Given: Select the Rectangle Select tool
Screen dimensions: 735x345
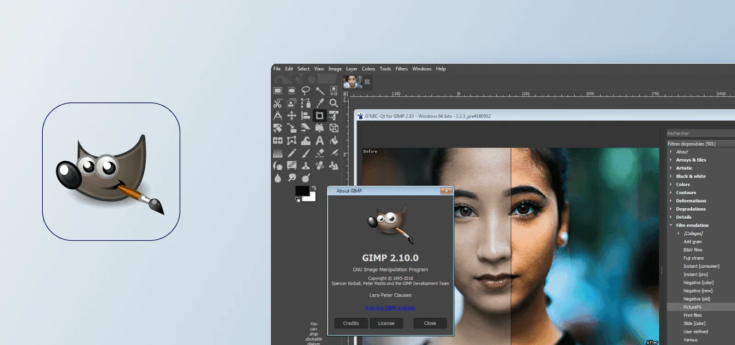Looking at the screenshot, I should click(x=278, y=90).
